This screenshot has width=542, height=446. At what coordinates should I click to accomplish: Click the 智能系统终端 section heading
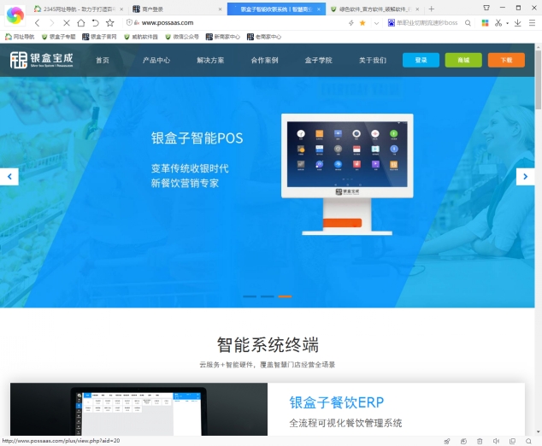click(268, 345)
